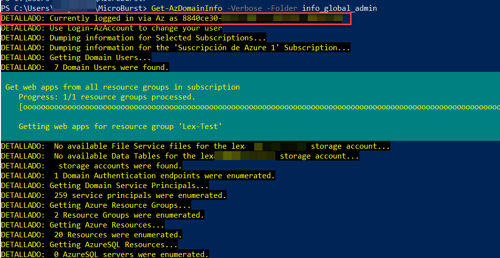Image resolution: width=500 pixels, height=258 pixels.
Task: Click 'Dumping information for Selected Subscriptions' line
Action: (x=133, y=38)
